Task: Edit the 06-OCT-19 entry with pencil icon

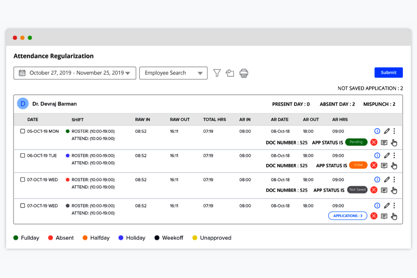Action: tap(386, 155)
